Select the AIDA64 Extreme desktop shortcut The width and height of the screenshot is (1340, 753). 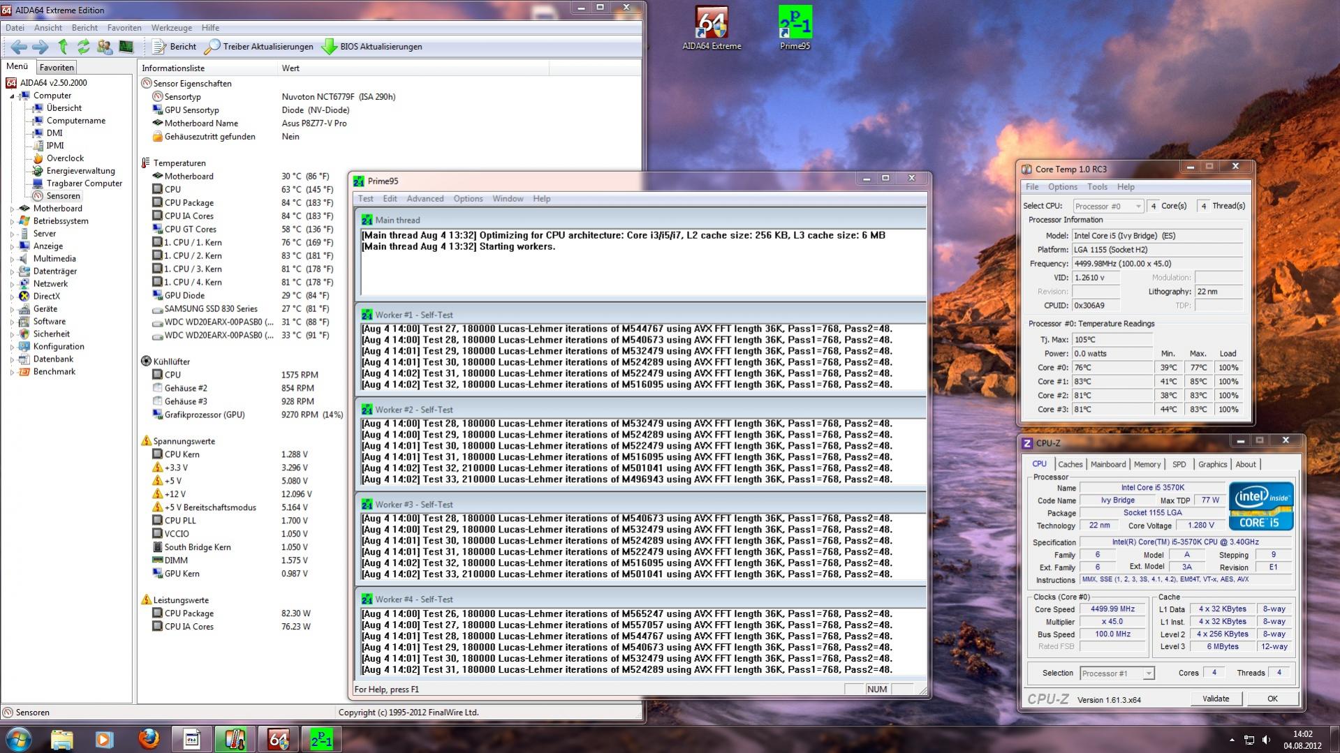click(x=712, y=29)
